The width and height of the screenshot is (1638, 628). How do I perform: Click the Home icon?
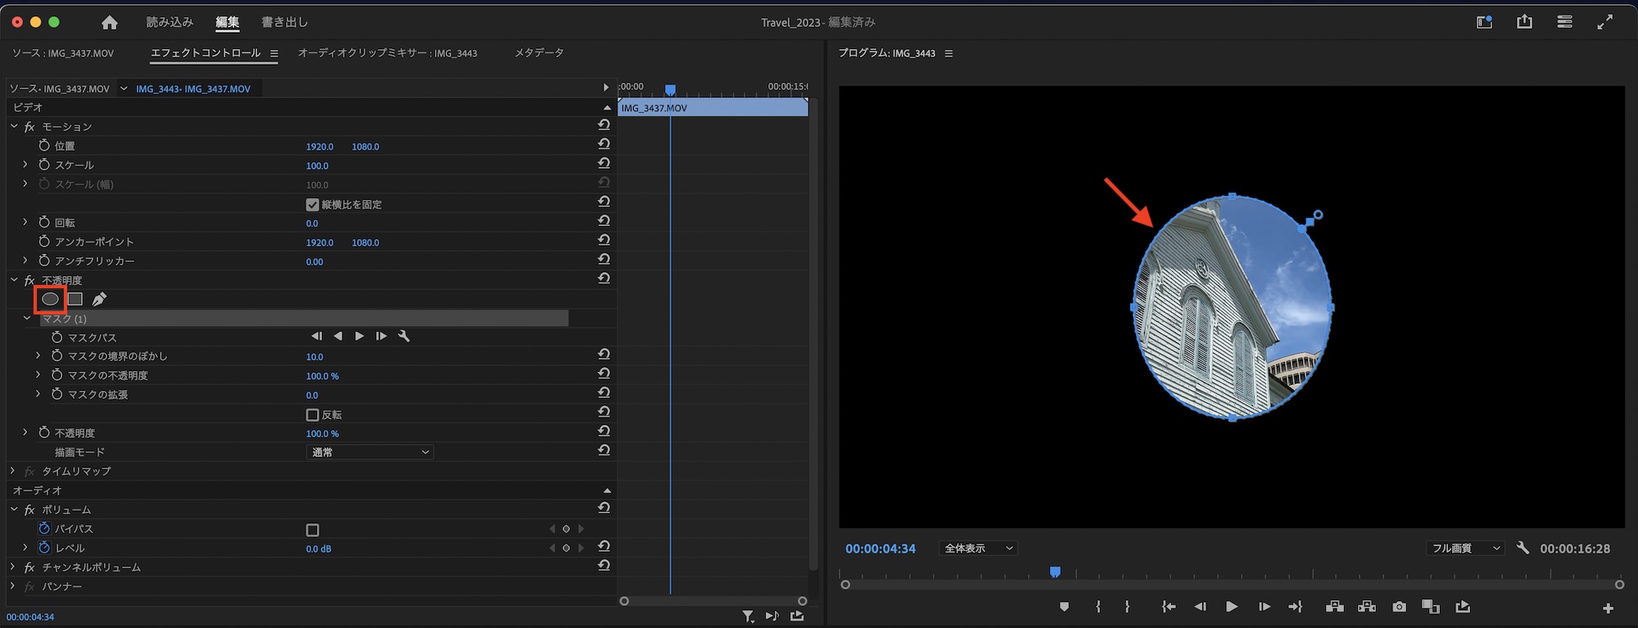(x=109, y=23)
